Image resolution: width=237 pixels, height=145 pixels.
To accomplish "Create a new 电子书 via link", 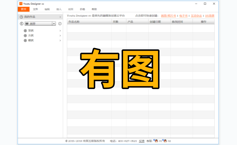I will click(x=183, y=16).
